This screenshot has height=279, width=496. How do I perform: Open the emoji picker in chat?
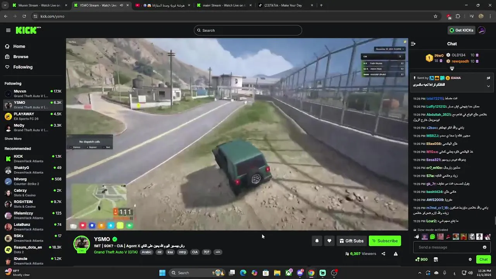[x=484, y=247]
